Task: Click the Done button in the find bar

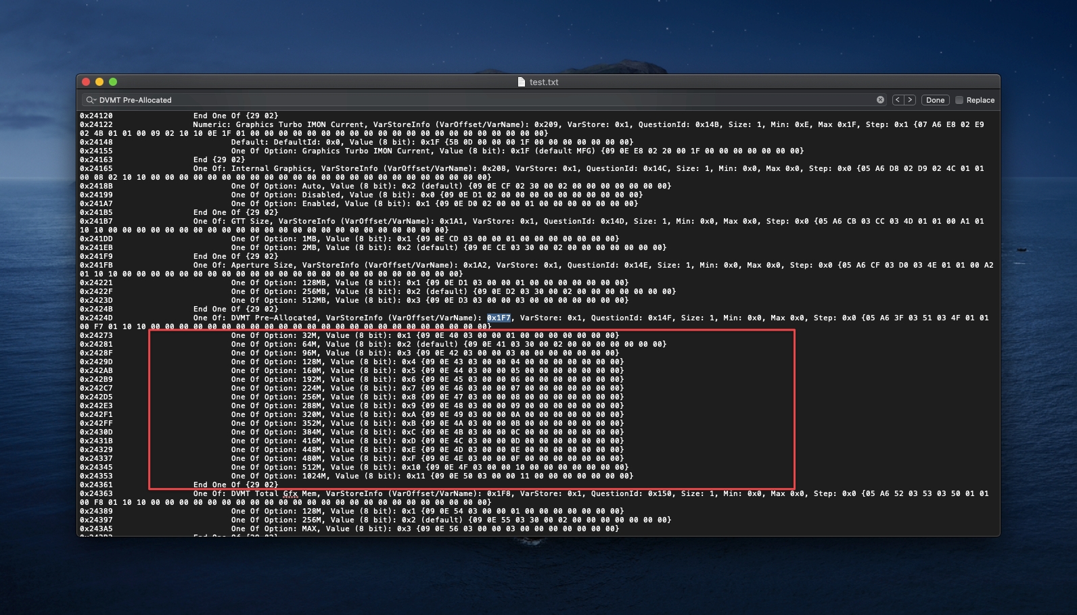Action: tap(935, 100)
